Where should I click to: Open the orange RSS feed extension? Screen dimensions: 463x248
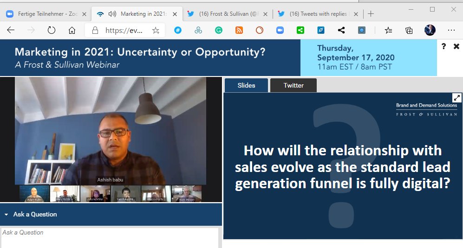coord(239,30)
